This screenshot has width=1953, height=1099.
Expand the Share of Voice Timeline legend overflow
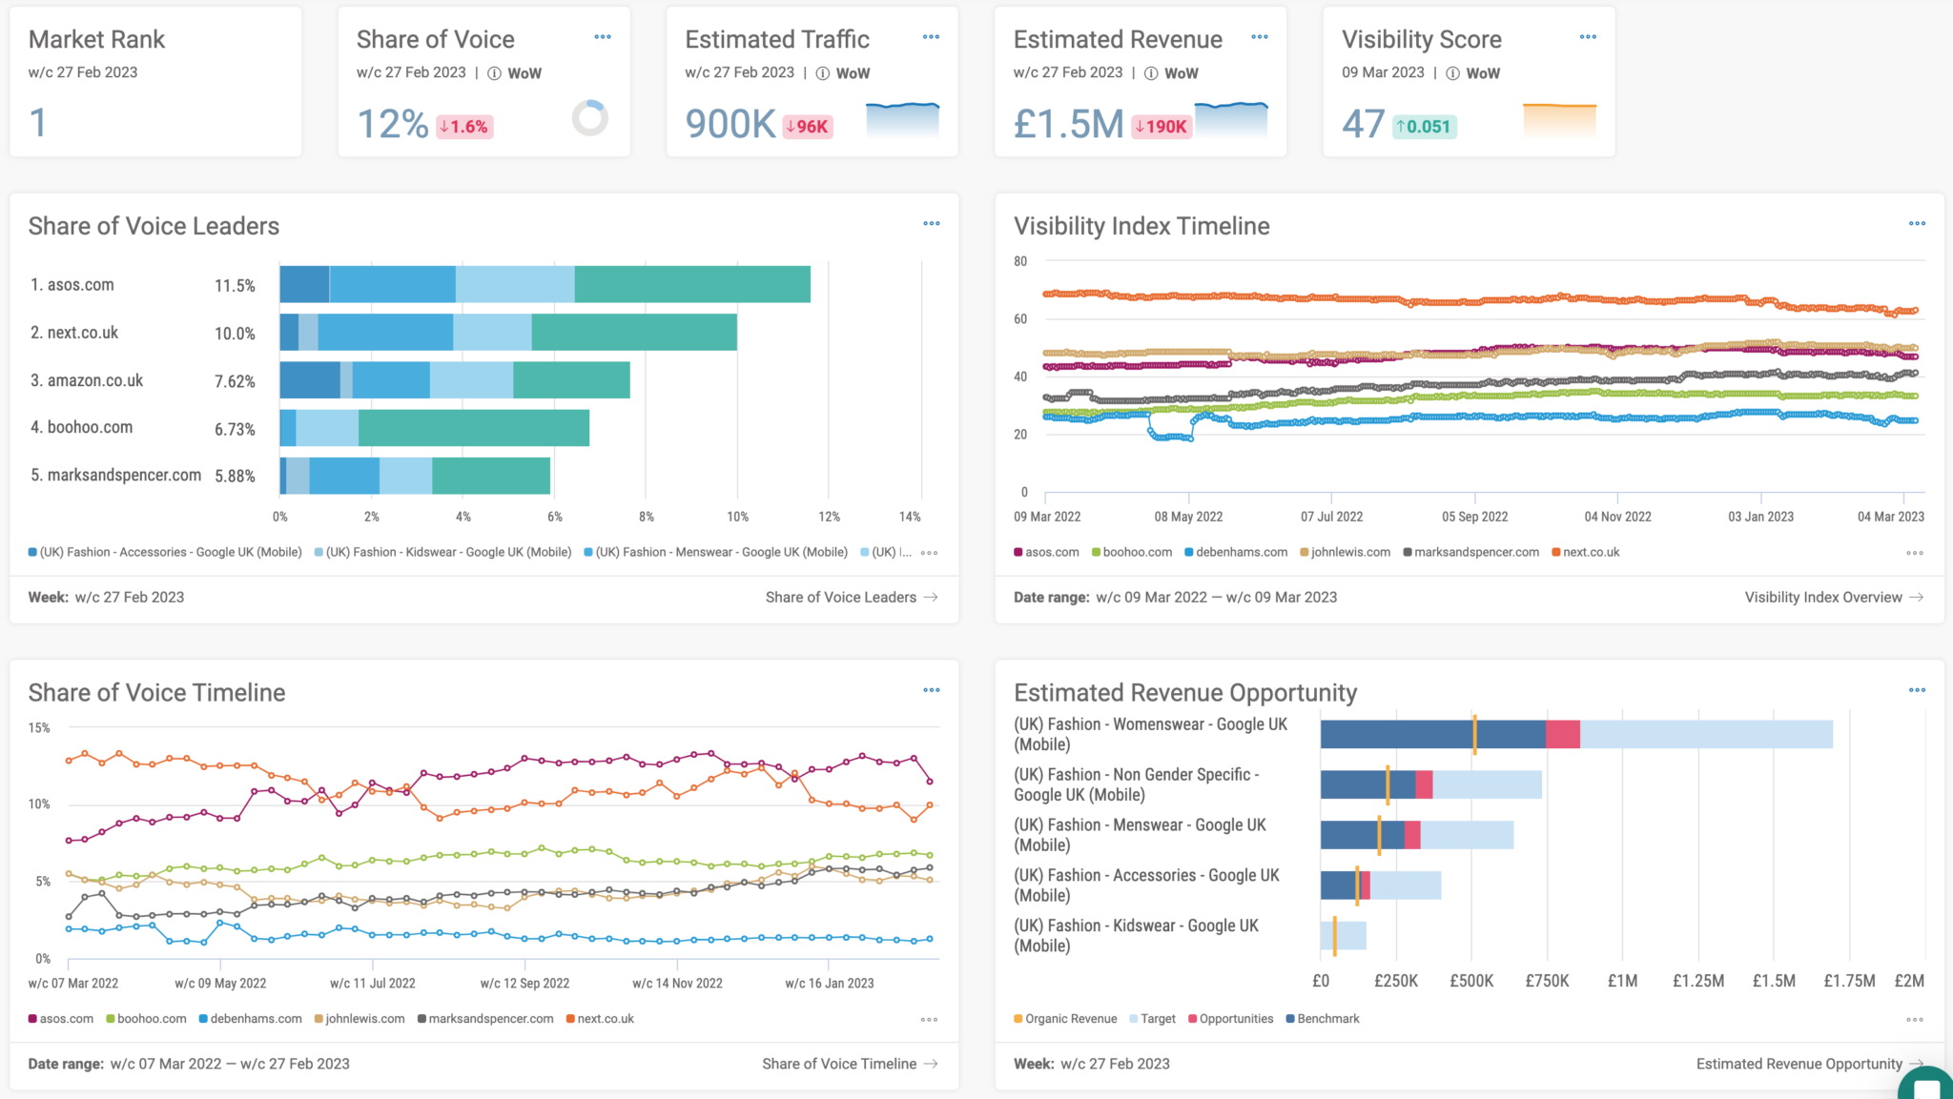tap(930, 1018)
